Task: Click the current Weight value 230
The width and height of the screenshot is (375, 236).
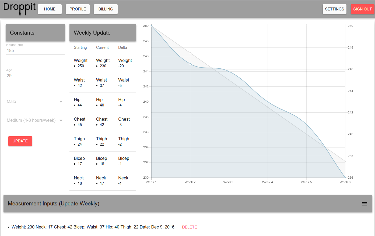Action: tap(103, 66)
